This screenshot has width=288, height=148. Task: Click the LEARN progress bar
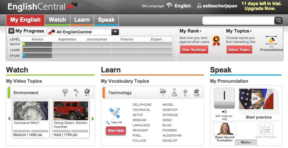coord(97,50)
